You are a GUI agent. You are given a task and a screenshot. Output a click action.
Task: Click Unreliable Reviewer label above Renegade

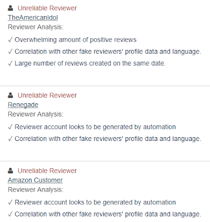click(47, 95)
